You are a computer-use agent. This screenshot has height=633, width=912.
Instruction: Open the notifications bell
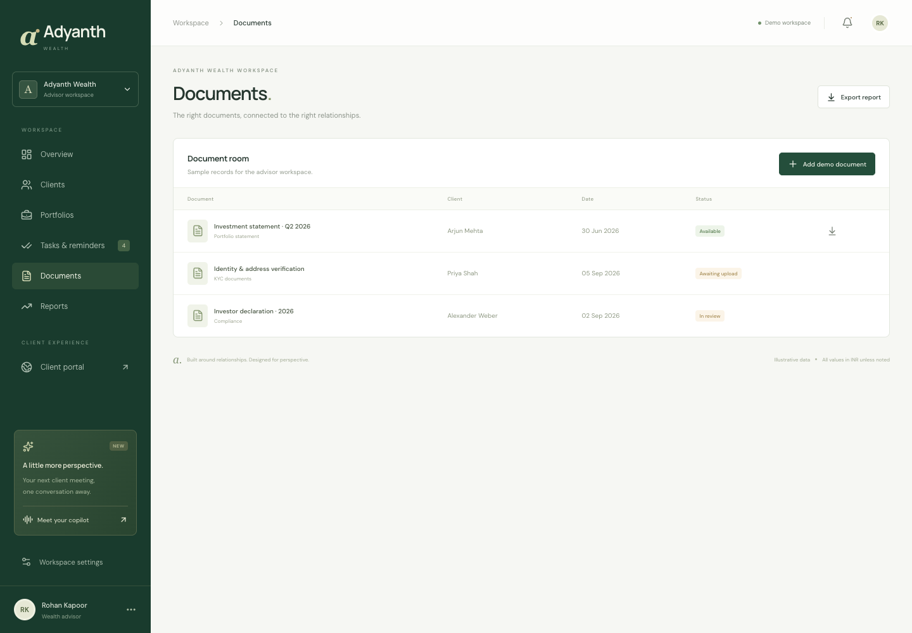coord(847,23)
